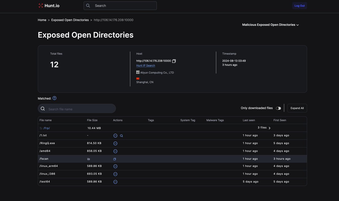Viewport: 339px width, 201px height.
Task: Click the copy icon in the /fscan row
Action: tap(115, 159)
